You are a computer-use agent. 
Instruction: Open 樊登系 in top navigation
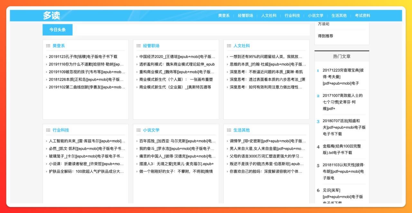(x=224, y=15)
